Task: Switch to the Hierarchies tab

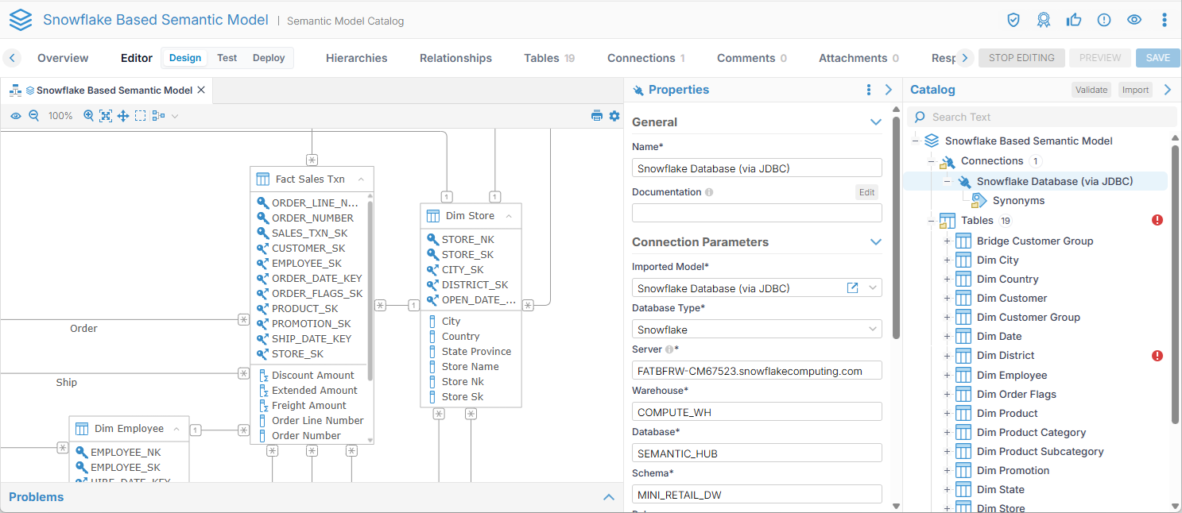Action: point(356,58)
